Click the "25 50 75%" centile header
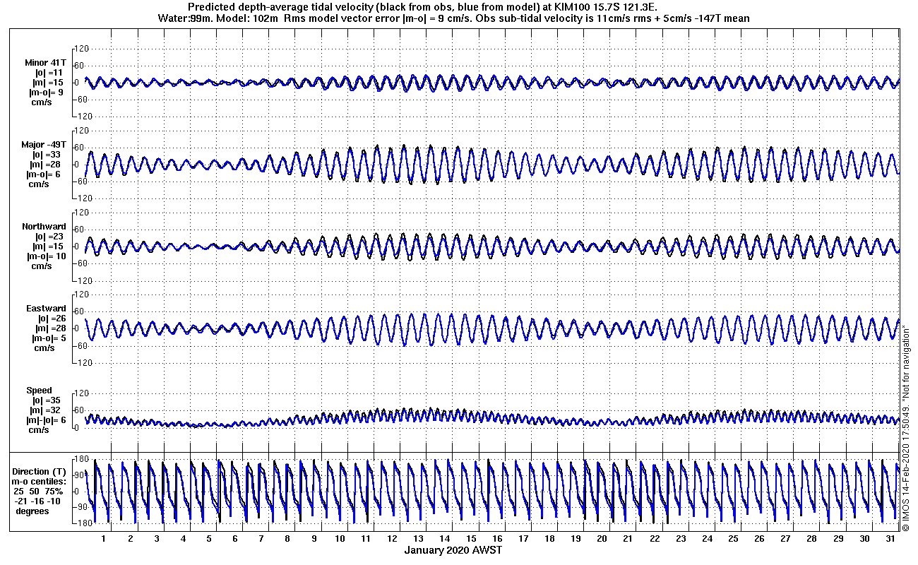 click(40, 492)
